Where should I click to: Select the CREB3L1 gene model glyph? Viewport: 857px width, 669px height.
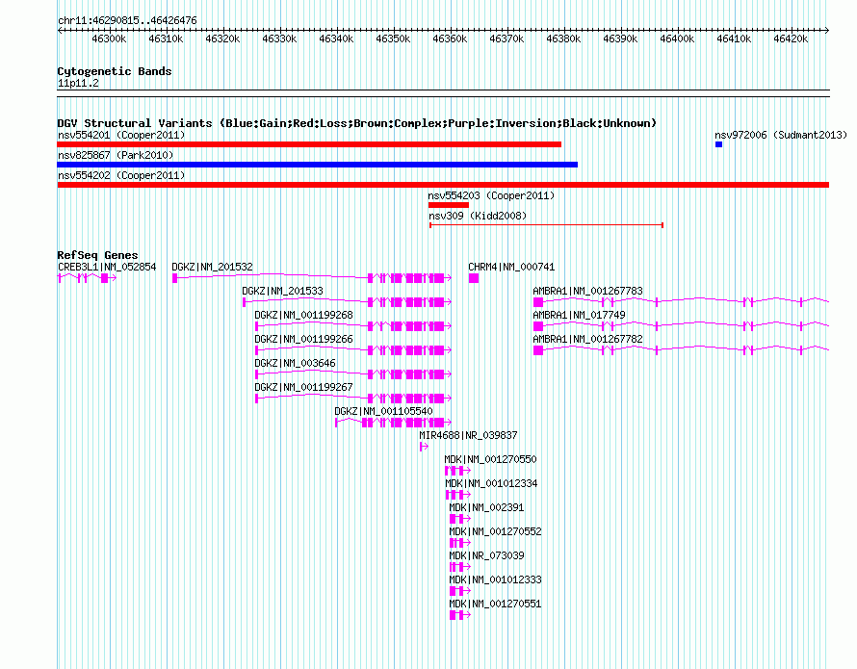tap(87, 278)
